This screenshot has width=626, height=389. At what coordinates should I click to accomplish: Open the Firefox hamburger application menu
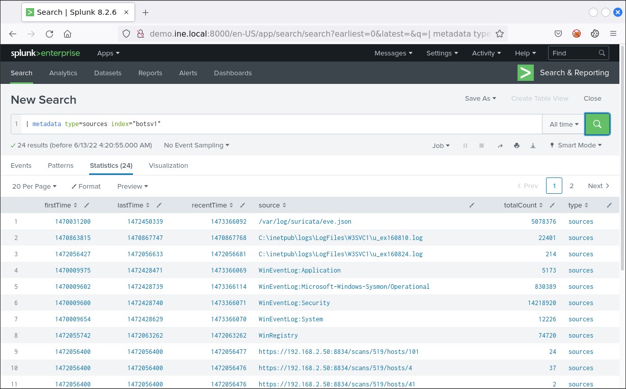pyautogui.click(x=613, y=34)
